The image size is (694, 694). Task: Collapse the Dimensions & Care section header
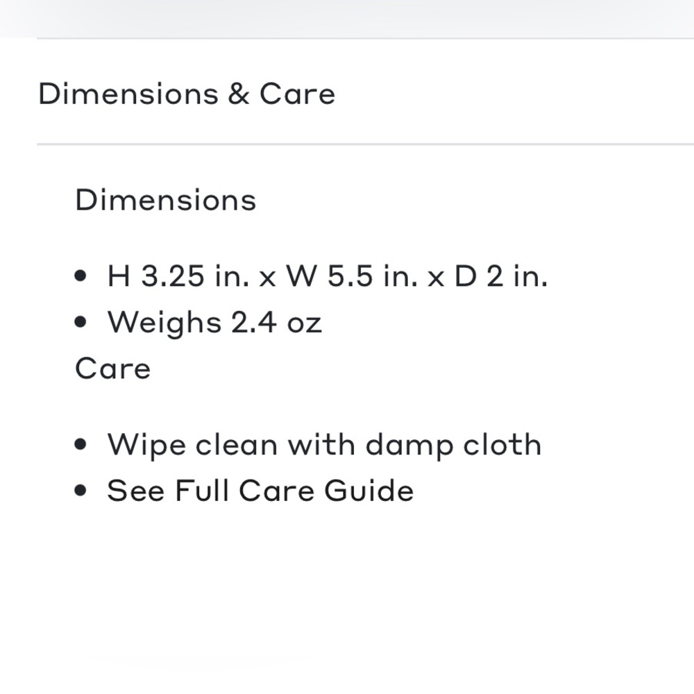pos(365,92)
